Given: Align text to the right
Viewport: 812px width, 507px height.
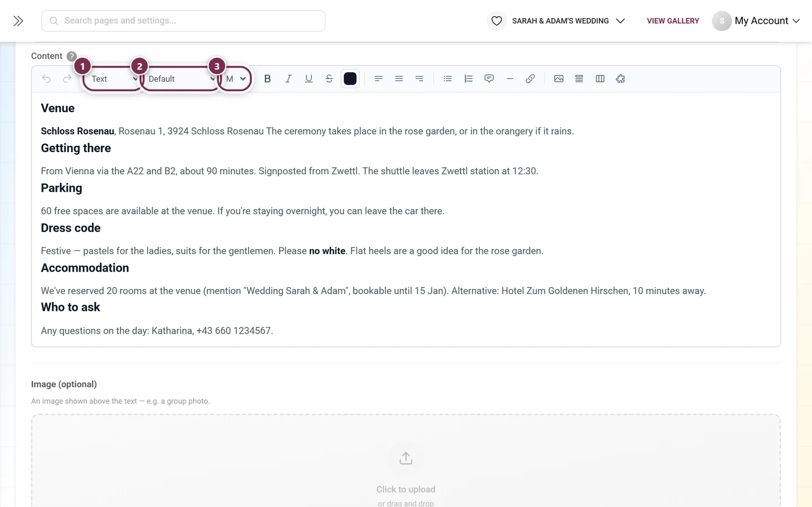Looking at the screenshot, I should [420, 79].
